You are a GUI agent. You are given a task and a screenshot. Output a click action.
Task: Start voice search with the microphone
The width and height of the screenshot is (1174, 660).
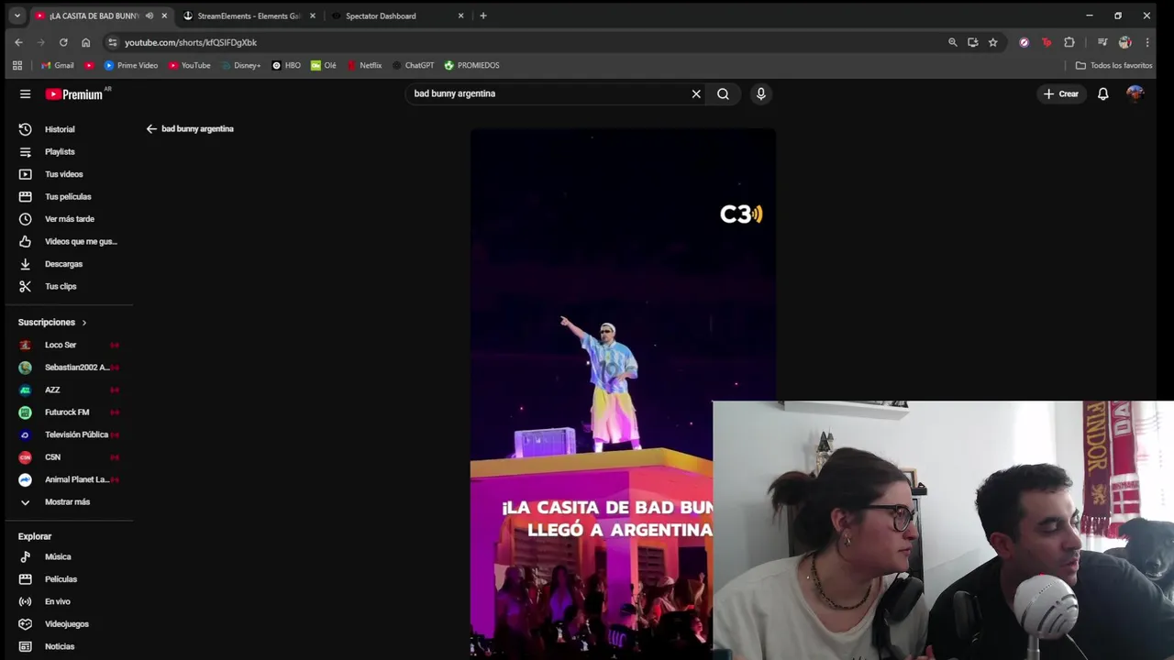[x=760, y=93]
